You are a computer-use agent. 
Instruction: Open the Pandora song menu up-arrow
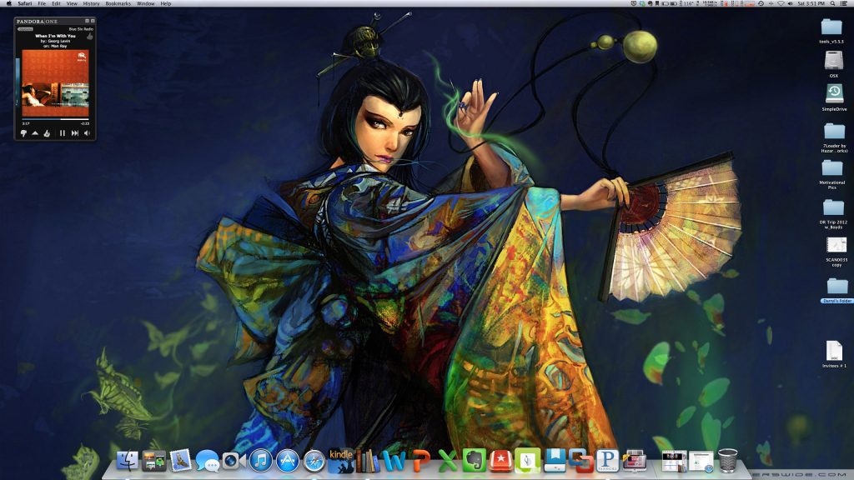click(35, 133)
